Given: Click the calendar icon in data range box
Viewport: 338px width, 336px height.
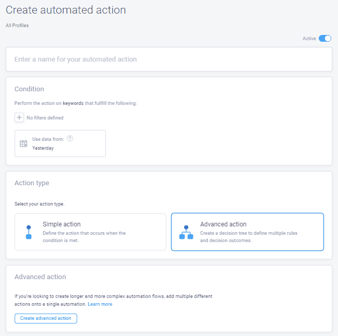Looking at the screenshot, I should tap(23, 143).
